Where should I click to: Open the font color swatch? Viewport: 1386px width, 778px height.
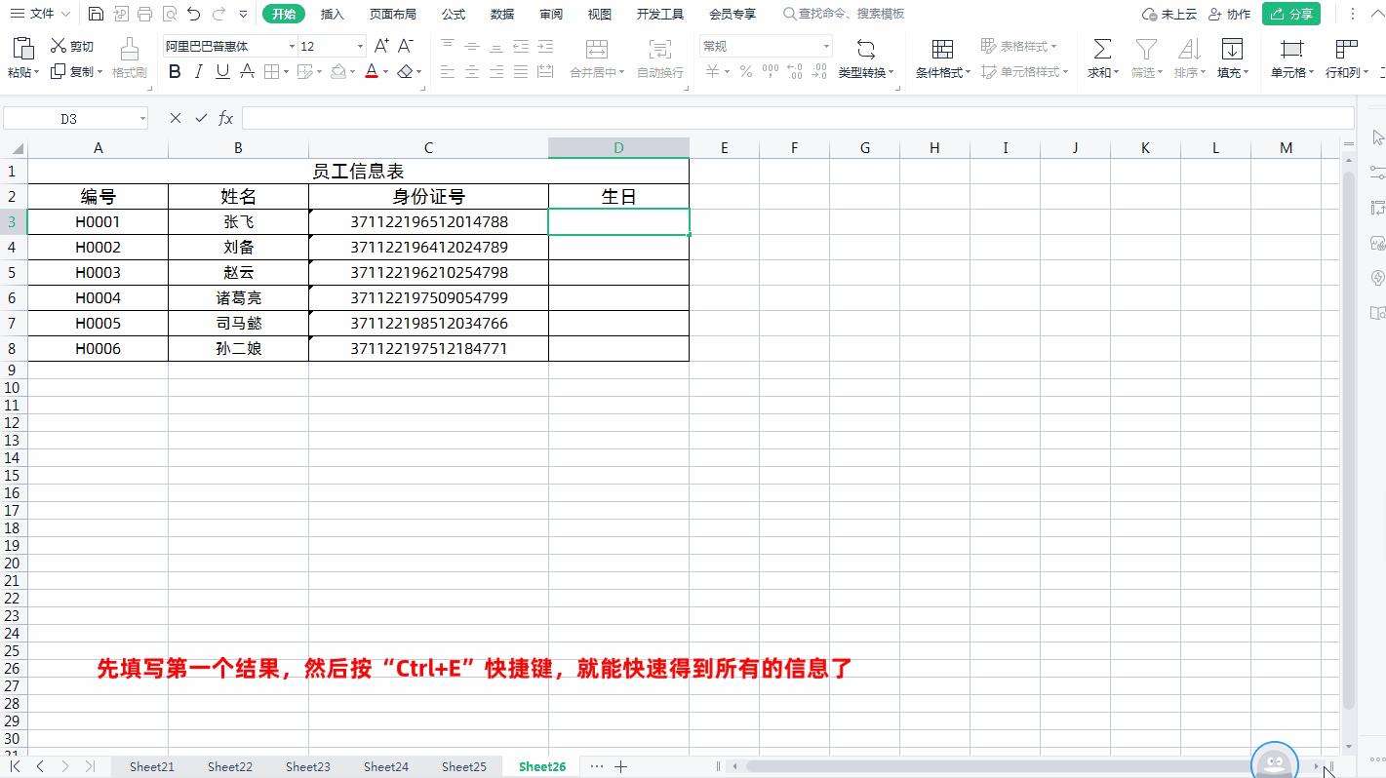(372, 71)
